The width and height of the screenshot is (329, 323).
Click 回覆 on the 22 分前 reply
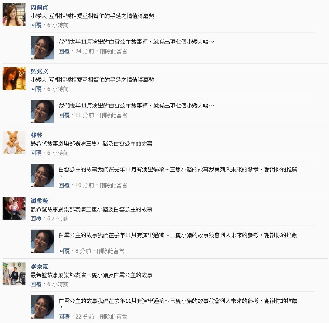pos(64,317)
